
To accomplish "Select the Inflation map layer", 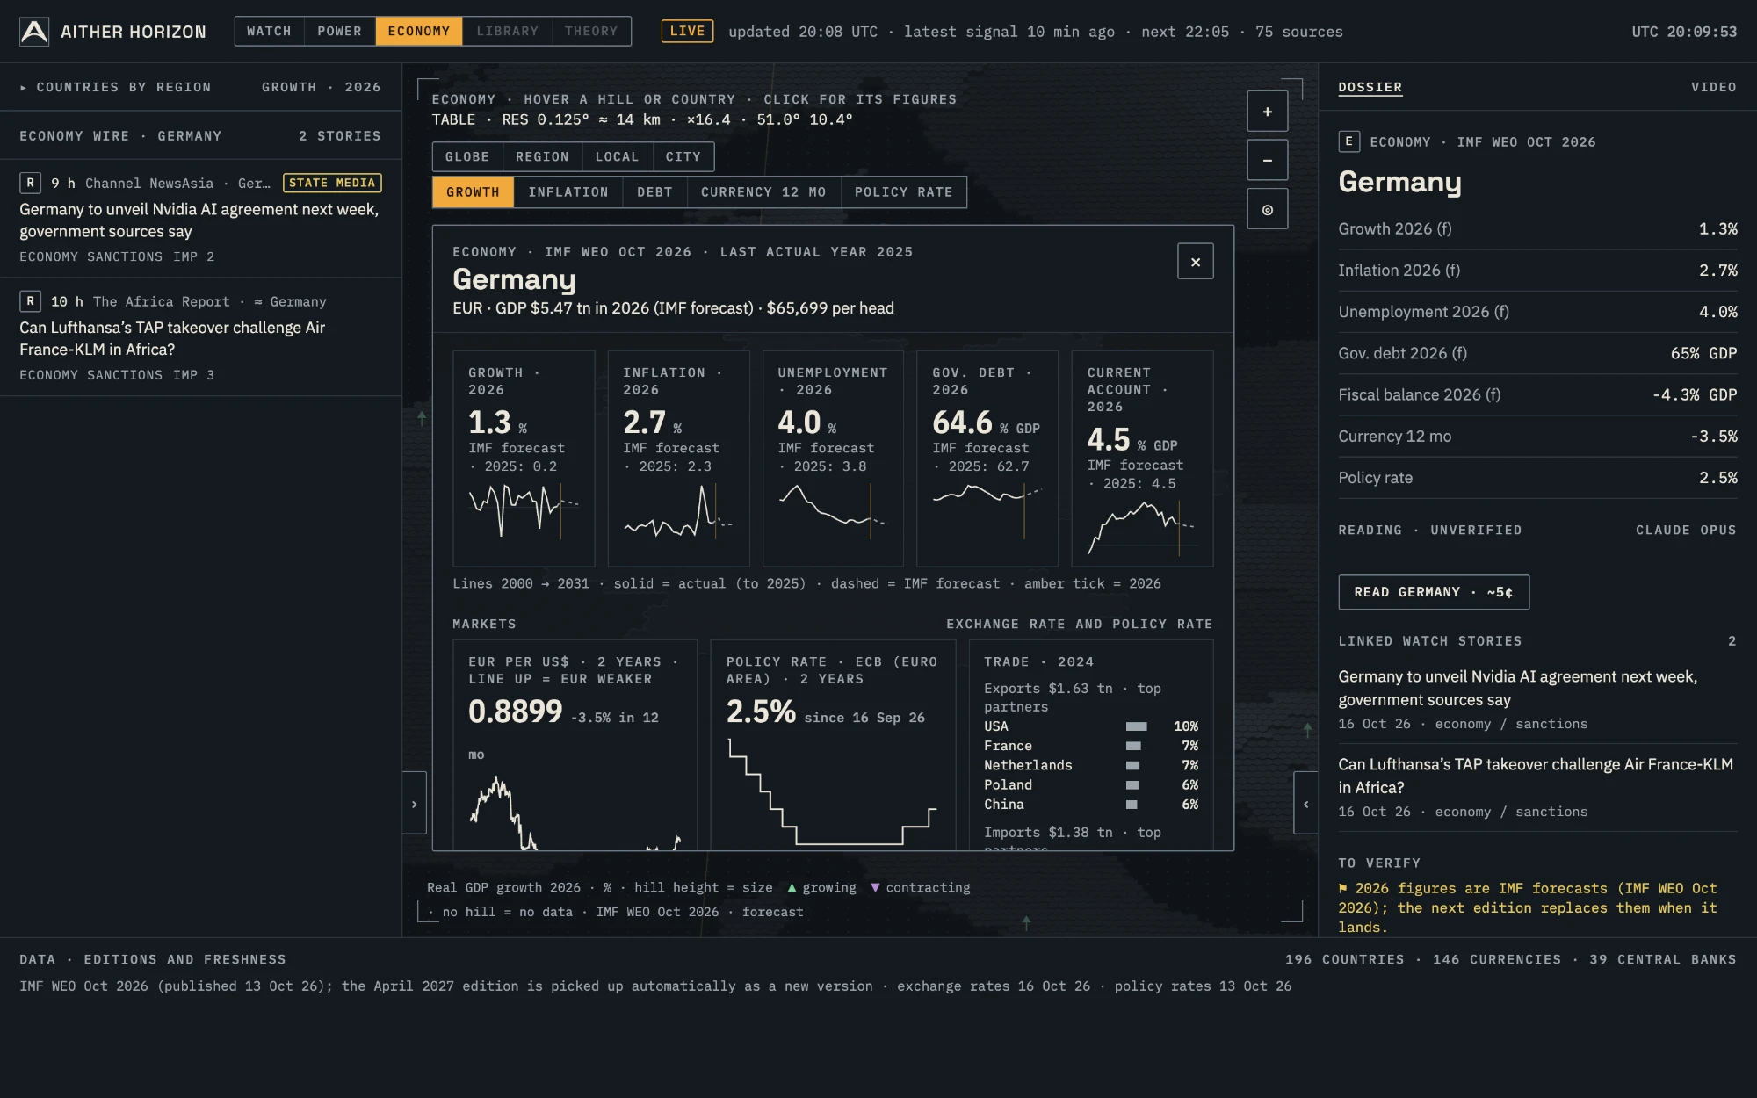I will [x=568, y=191].
